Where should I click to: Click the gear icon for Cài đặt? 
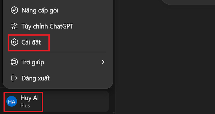pos(14,43)
